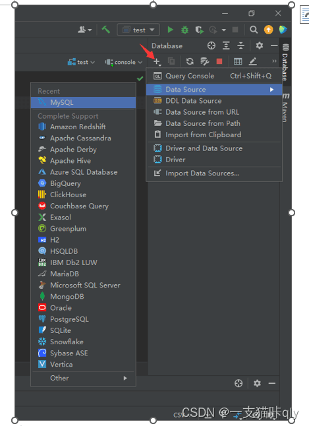
Task: Select Import from Clipboard
Action: pyautogui.click(x=214, y=135)
